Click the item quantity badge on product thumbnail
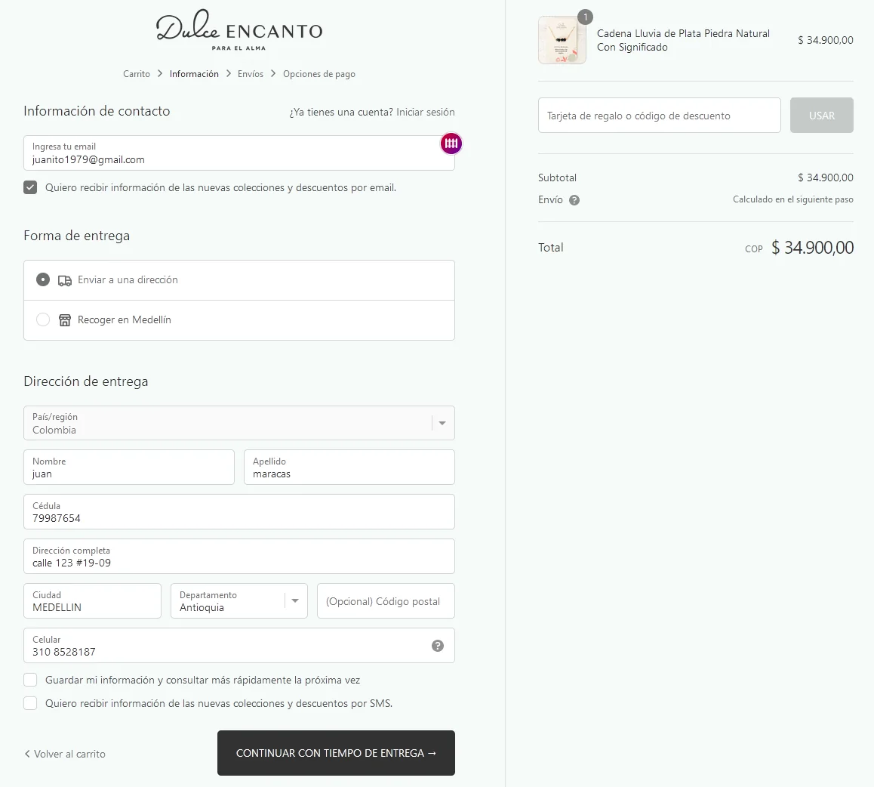 [585, 17]
